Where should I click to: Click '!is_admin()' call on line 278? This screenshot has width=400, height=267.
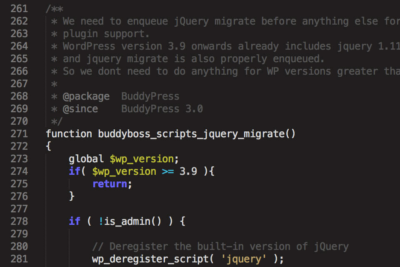(130, 222)
